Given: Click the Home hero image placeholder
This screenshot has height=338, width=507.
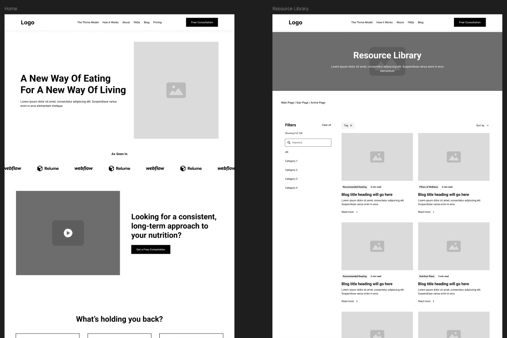Looking at the screenshot, I should [176, 90].
